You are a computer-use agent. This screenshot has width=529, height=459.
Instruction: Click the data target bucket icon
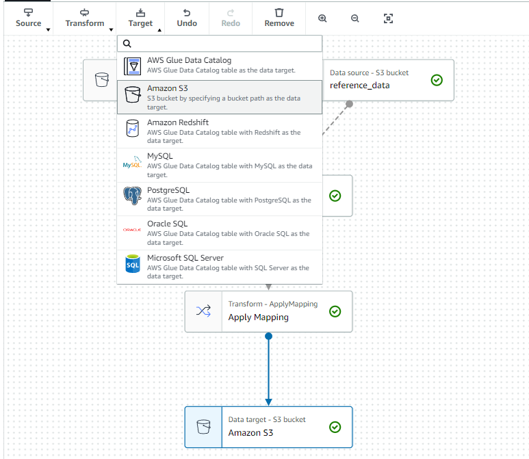[203, 427]
